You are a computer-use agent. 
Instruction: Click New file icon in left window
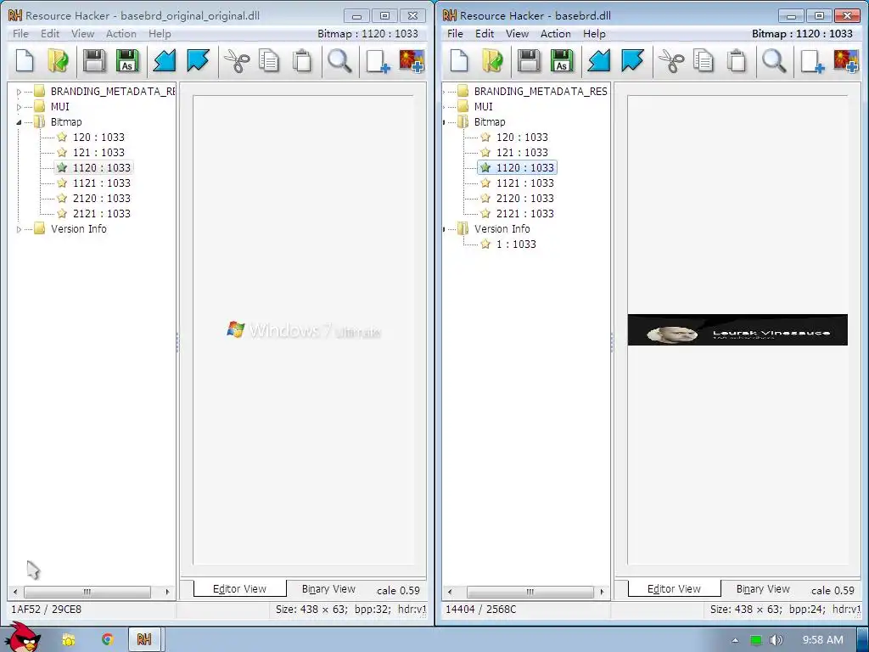pos(25,60)
